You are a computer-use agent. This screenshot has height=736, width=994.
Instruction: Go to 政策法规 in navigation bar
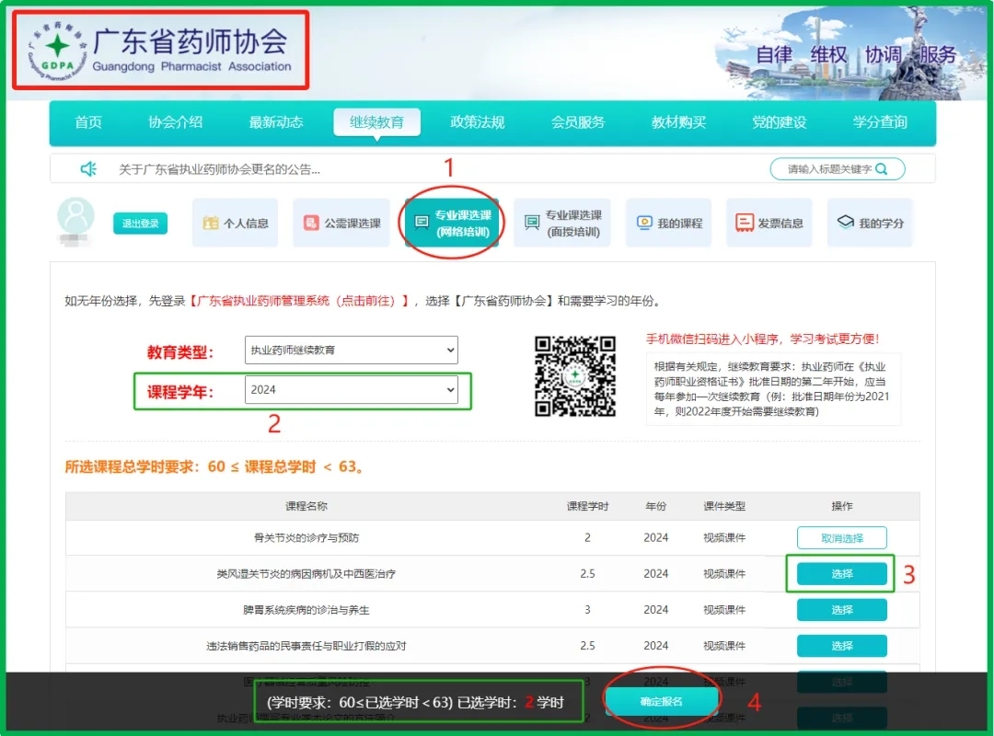477,122
